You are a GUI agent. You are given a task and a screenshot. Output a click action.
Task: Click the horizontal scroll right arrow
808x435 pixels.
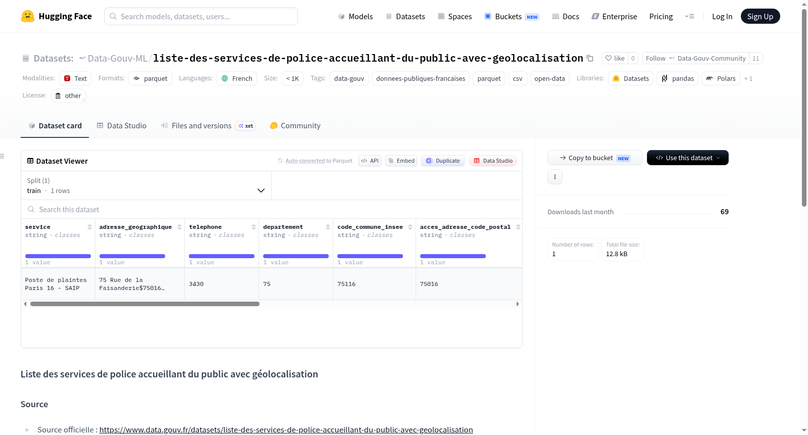click(518, 304)
